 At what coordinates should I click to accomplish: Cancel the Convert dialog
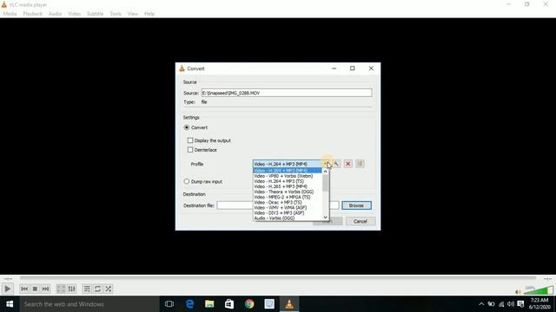(x=360, y=222)
